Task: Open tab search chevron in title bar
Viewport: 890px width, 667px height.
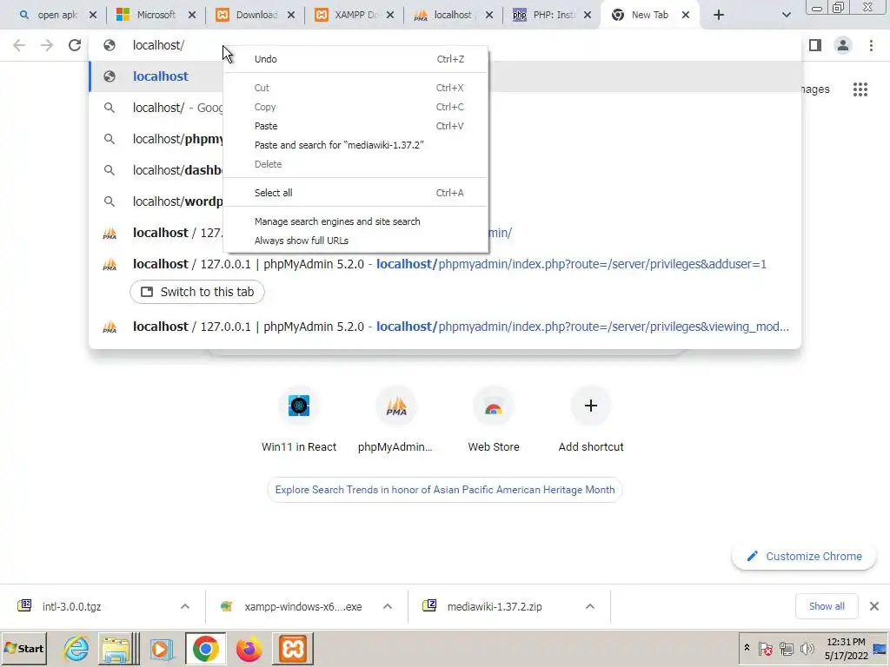Action: pos(786,16)
